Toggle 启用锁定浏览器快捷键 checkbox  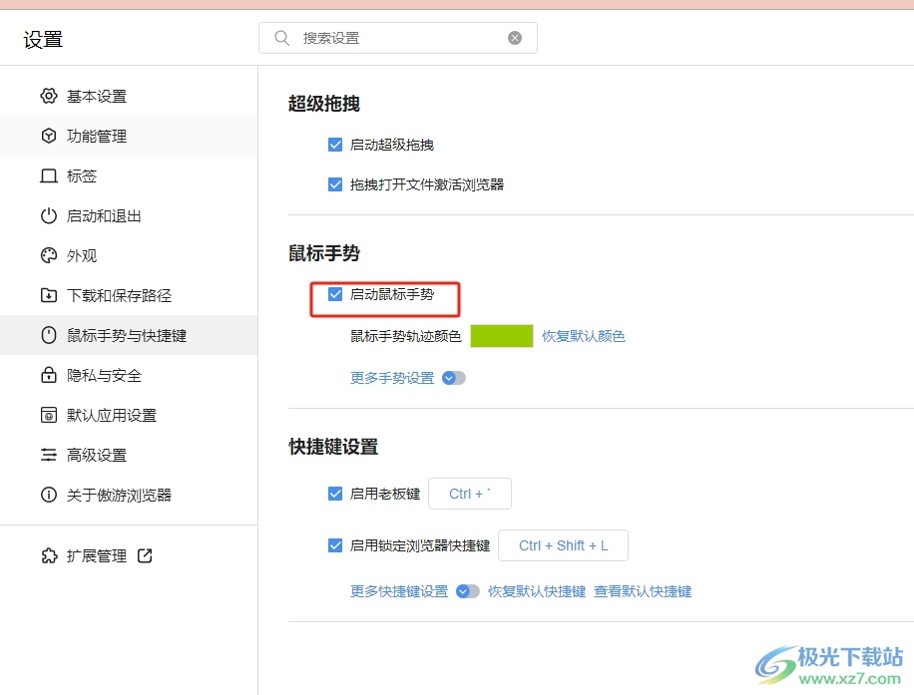335,545
